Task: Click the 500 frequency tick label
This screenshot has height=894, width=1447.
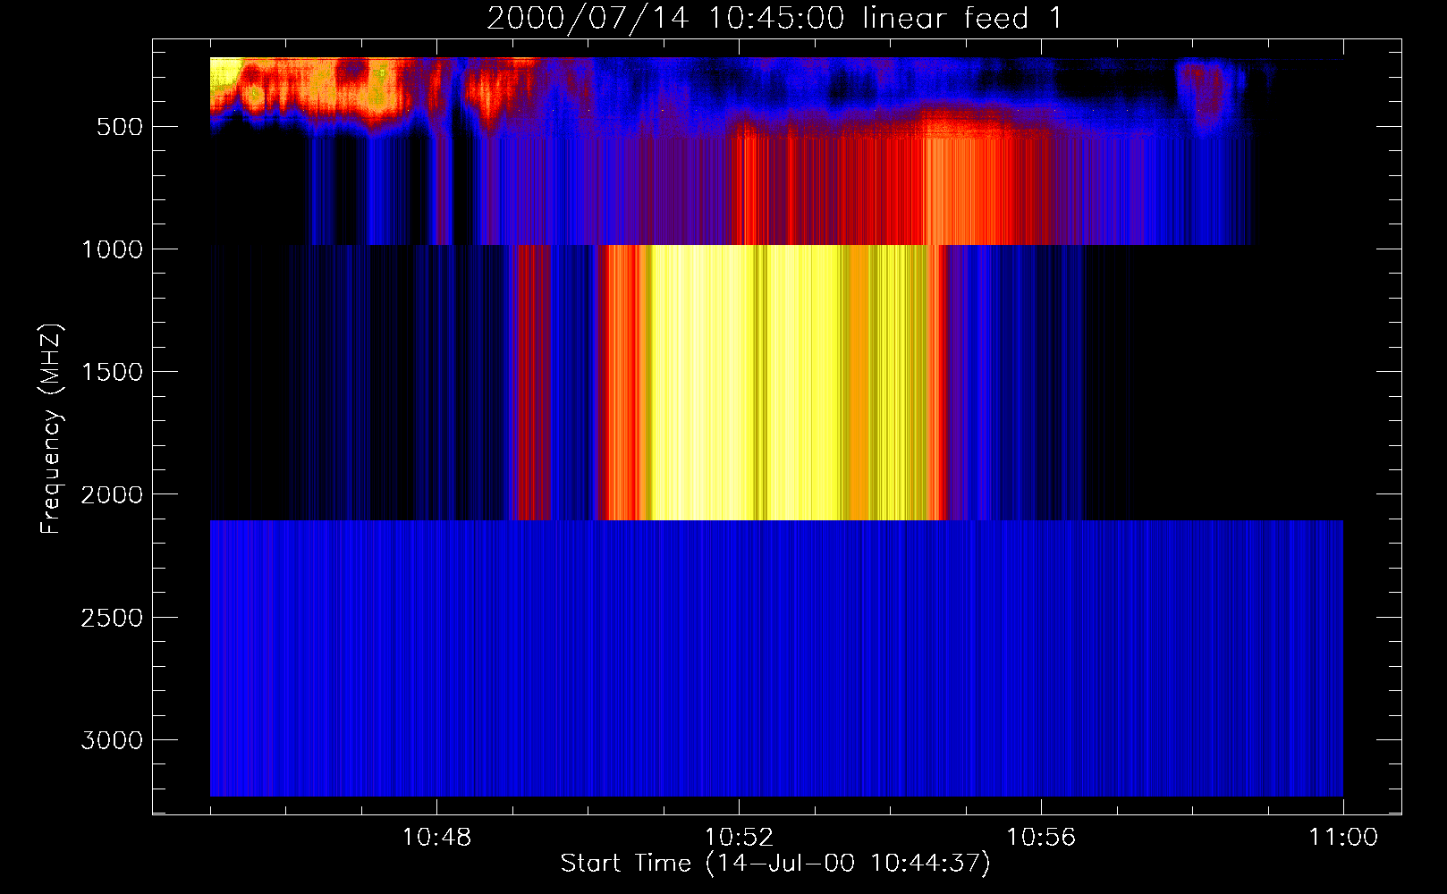Action: click(x=120, y=127)
